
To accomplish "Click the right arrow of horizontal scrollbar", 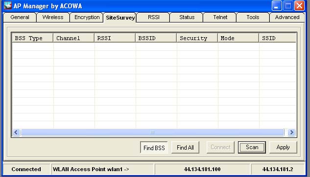I will pos(291,132).
